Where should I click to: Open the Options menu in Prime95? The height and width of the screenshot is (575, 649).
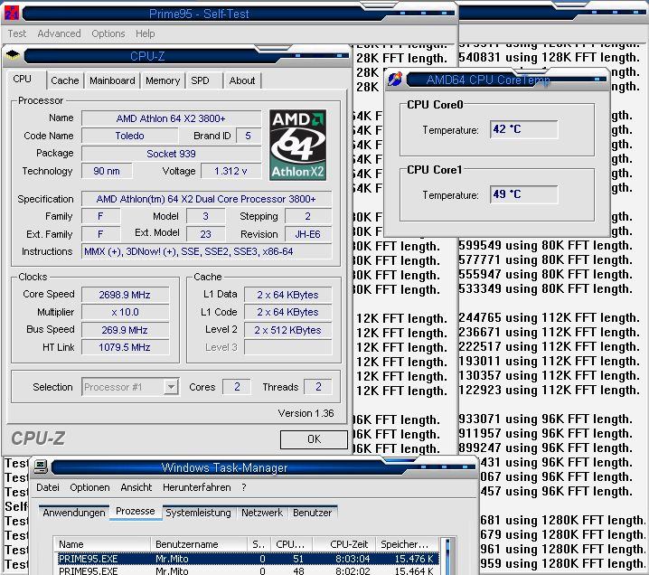108,33
